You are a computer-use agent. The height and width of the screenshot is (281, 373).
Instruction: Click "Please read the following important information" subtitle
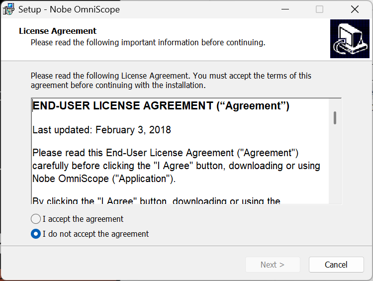click(148, 43)
